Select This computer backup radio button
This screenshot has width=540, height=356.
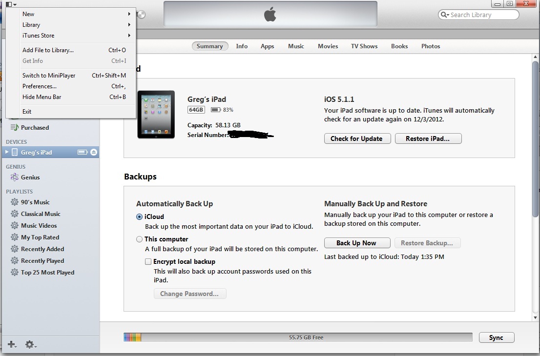(x=140, y=239)
